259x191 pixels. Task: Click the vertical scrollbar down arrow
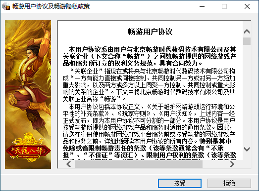247,150
